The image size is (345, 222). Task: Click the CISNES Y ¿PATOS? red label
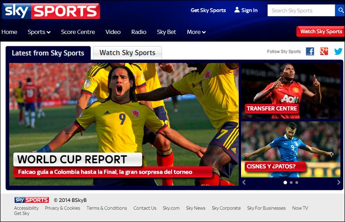(275, 166)
